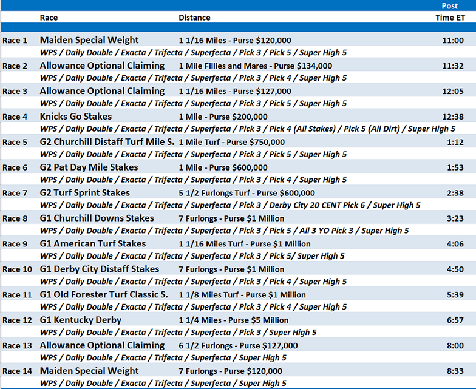The width and height of the screenshot is (476, 389).
Task: Click 'Knicks Go Stakes' race name
Action: pyautogui.click(x=75, y=117)
